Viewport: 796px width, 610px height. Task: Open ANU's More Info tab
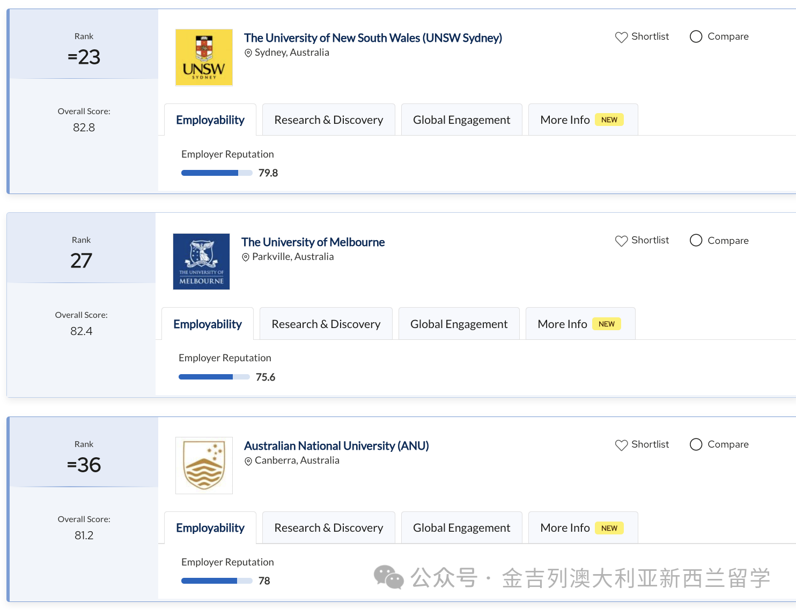583,527
